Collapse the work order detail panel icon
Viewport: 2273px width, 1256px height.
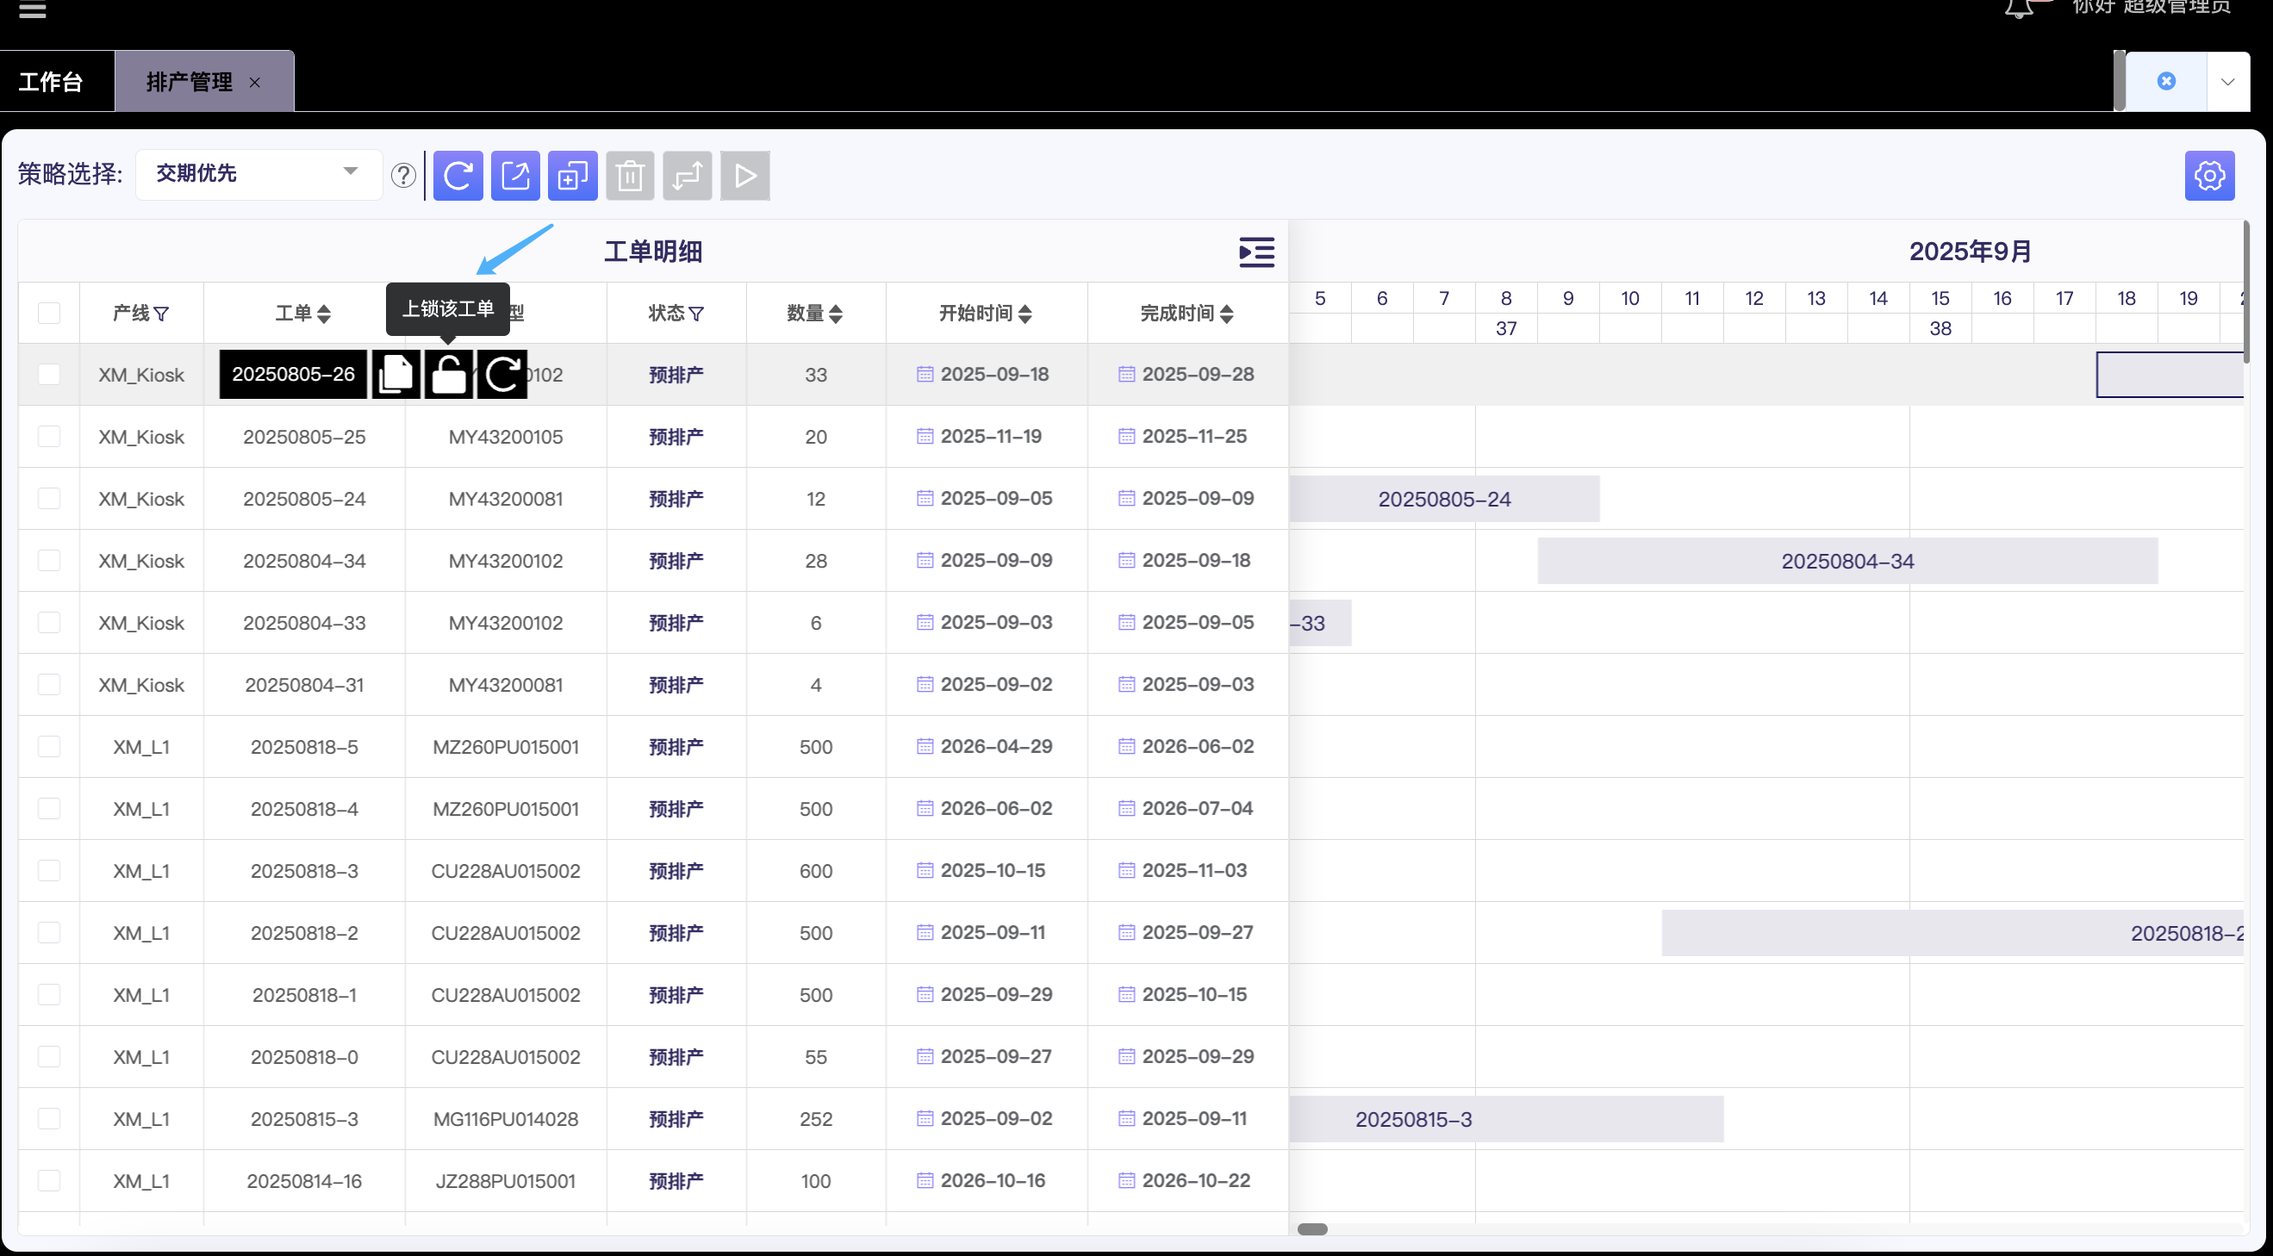[x=1255, y=252]
